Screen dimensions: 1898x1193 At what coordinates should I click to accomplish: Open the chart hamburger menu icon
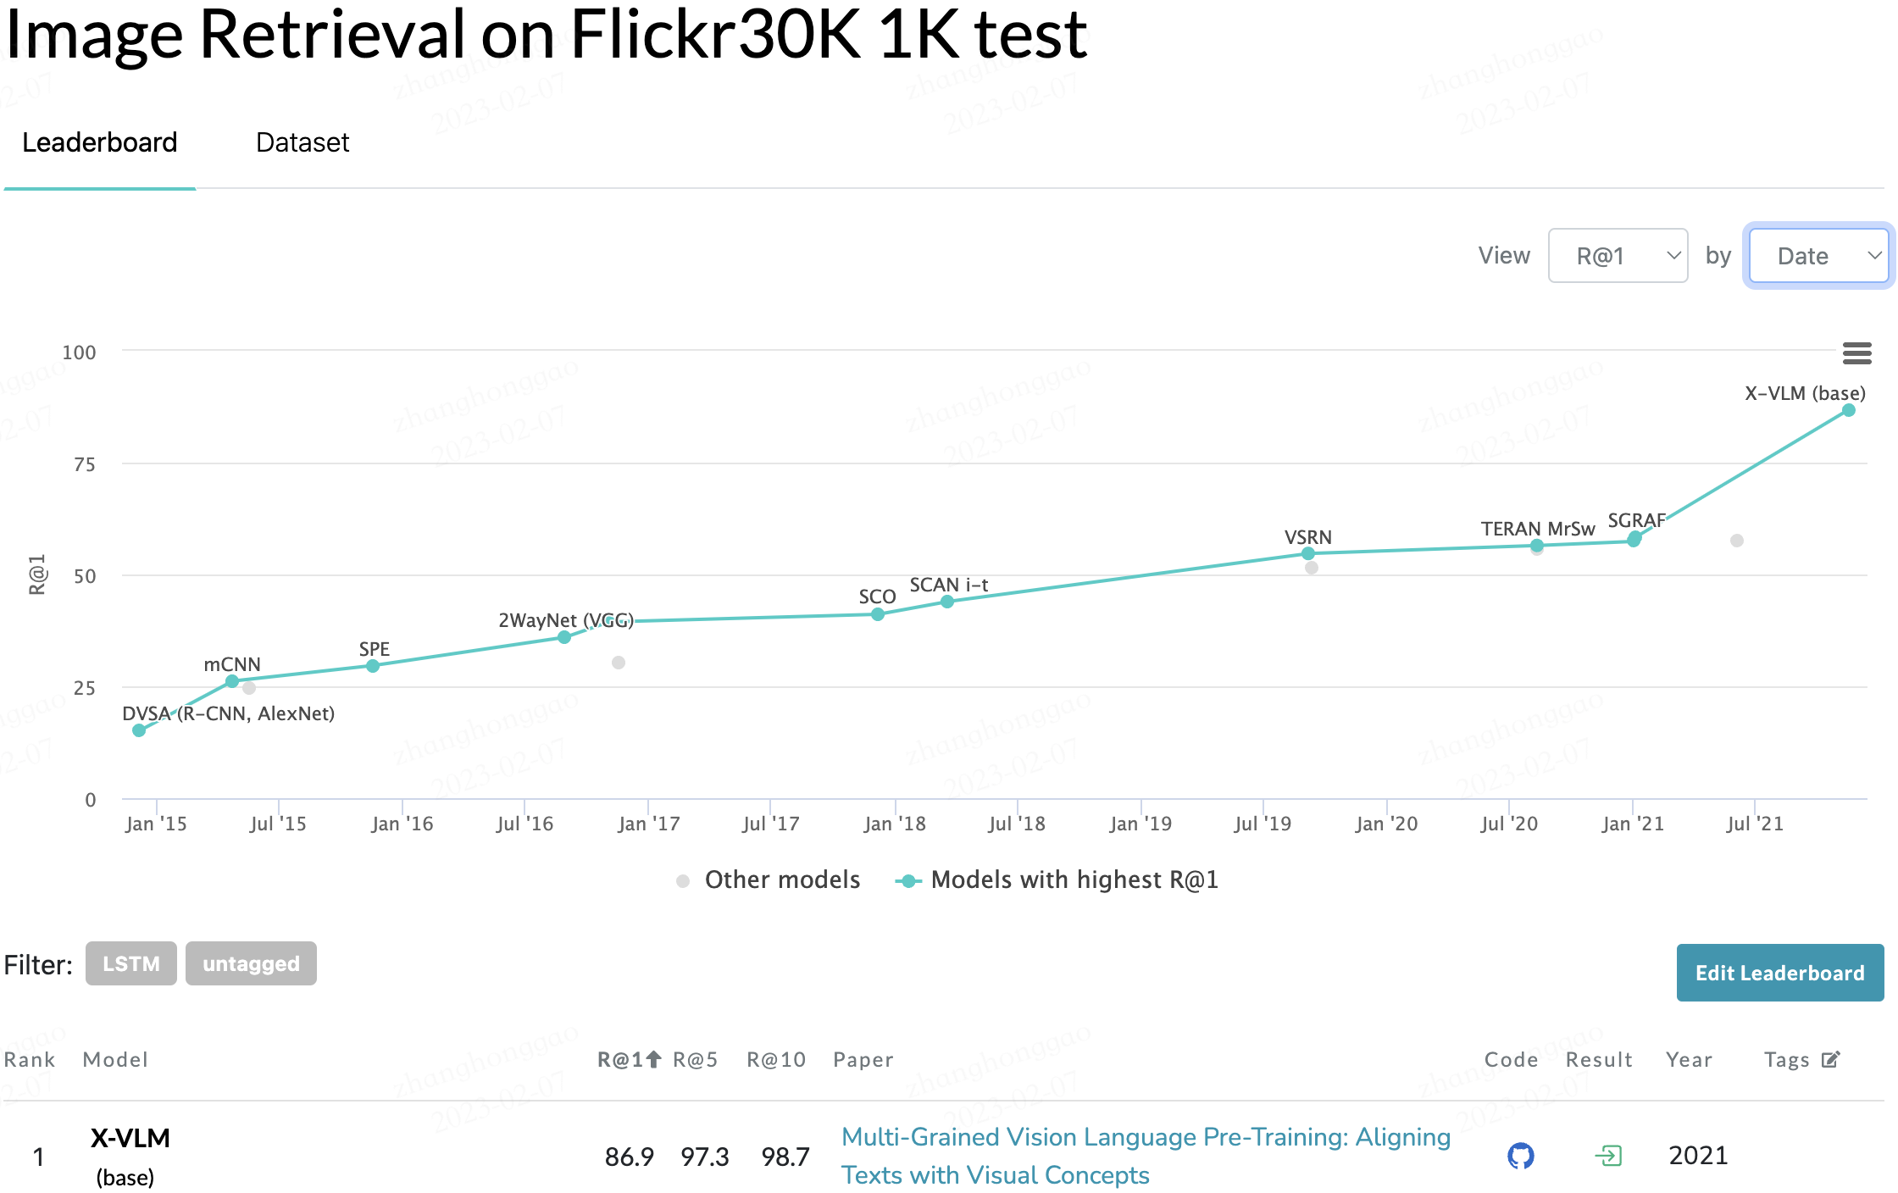(x=1856, y=352)
